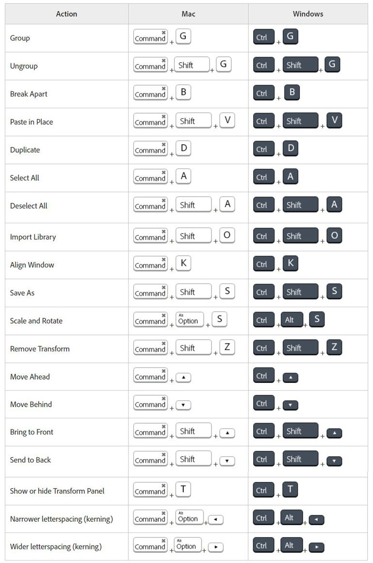Click the Mac Shift key in the Import Library row

194,235
